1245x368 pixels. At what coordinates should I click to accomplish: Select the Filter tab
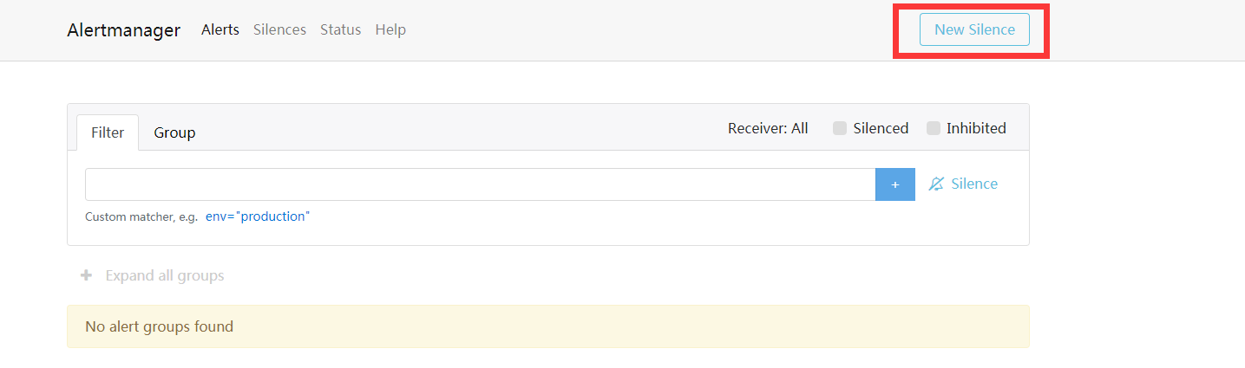coord(108,132)
